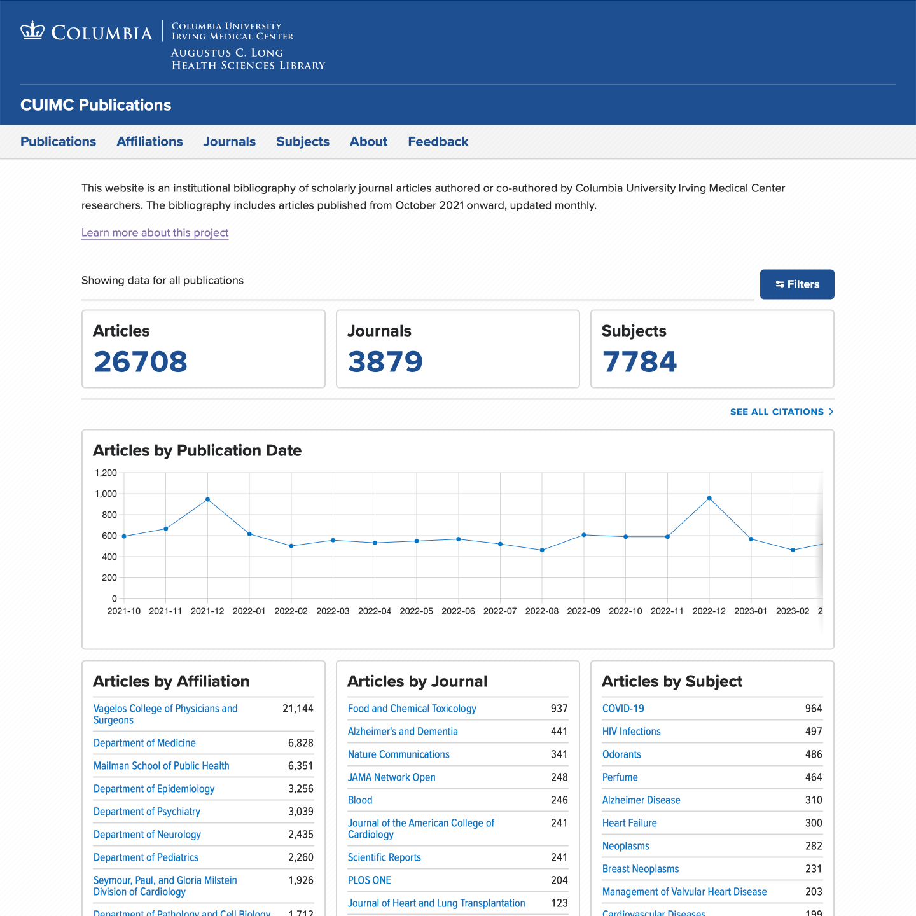916x916 pixels.
Task: Open Department of Epidemiology affiliation
Action: point(154,789)
